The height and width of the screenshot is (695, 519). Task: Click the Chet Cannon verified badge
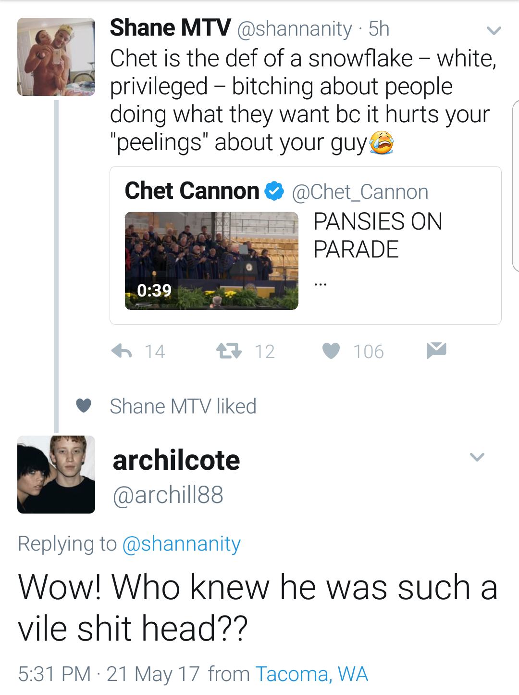point(274,191)
